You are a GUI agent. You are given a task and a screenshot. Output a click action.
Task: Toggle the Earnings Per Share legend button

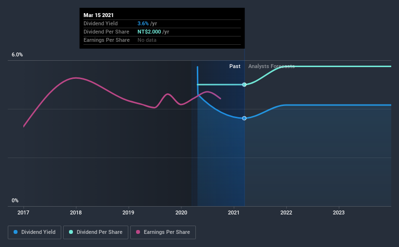coord(164,232)
